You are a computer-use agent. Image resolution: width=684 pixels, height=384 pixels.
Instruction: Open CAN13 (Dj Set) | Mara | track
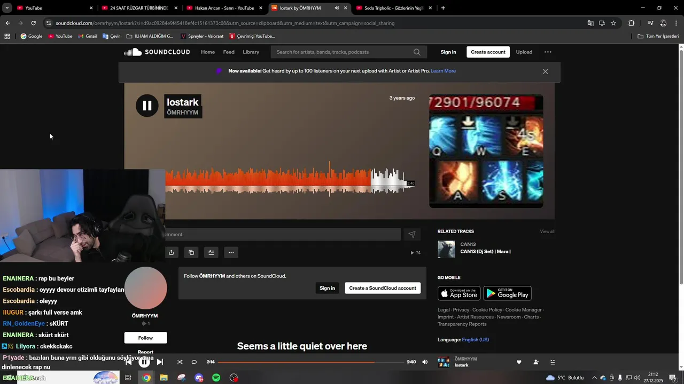coord(485,251)
